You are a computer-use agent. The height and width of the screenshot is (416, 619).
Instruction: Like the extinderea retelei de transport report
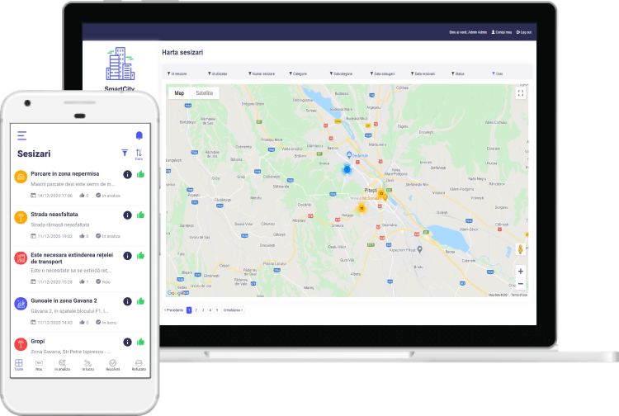[140, 255]
